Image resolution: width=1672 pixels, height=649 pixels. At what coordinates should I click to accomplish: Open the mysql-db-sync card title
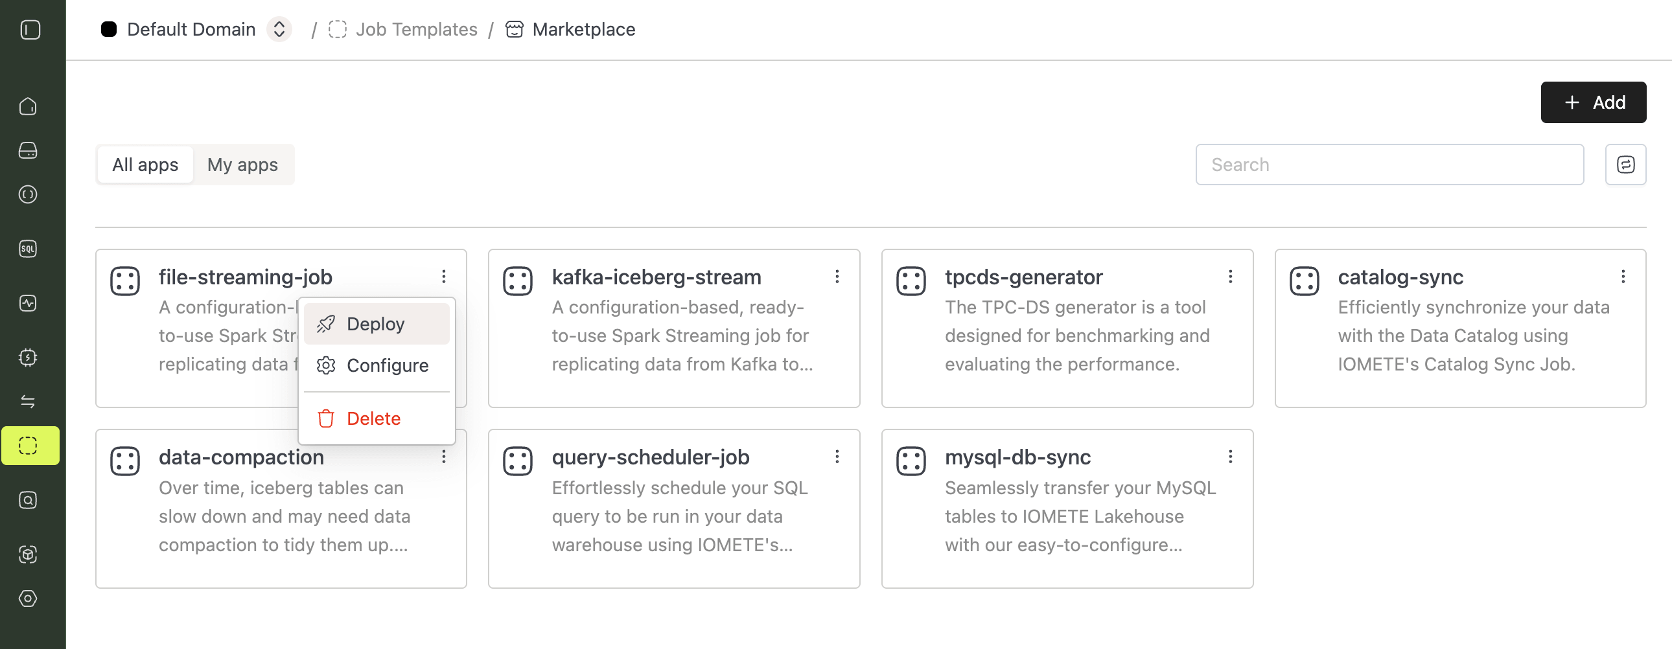point(1017,457)
